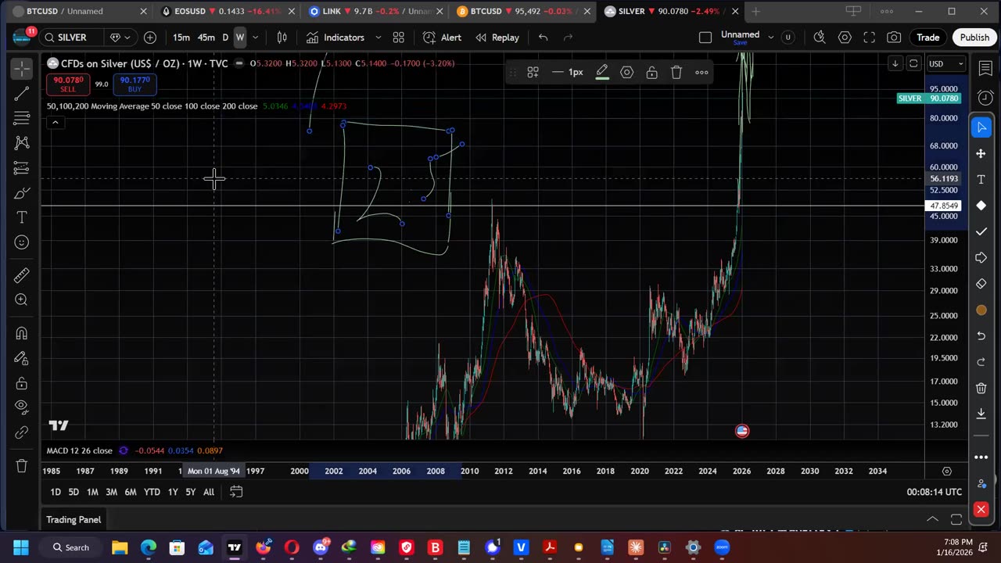
Task: Start bar Replay mode
Action: [497, 38]
